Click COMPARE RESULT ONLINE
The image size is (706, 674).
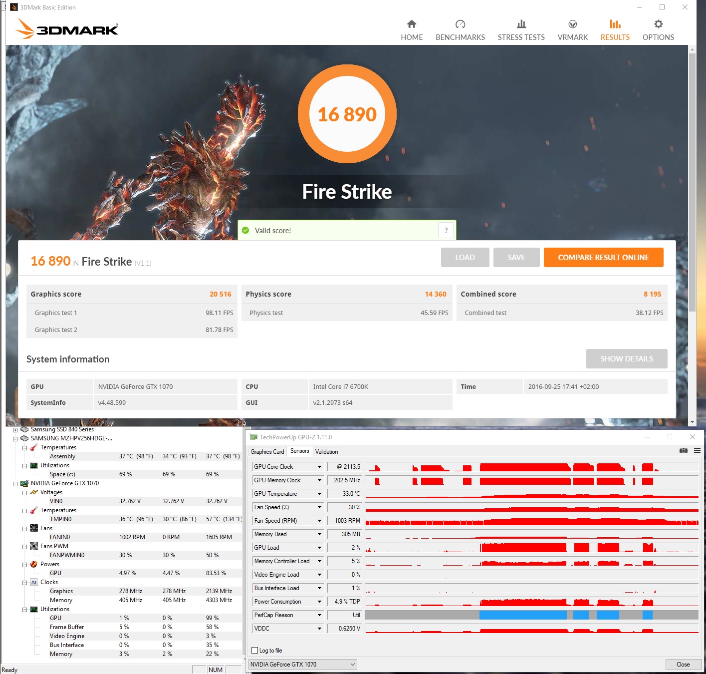604,257
